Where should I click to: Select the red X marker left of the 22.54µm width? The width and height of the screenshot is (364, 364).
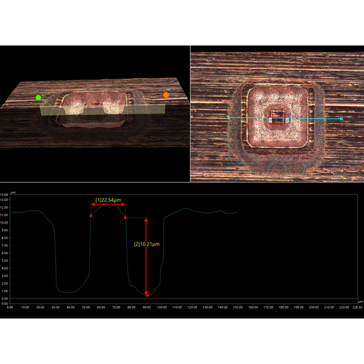coord(91,216)
